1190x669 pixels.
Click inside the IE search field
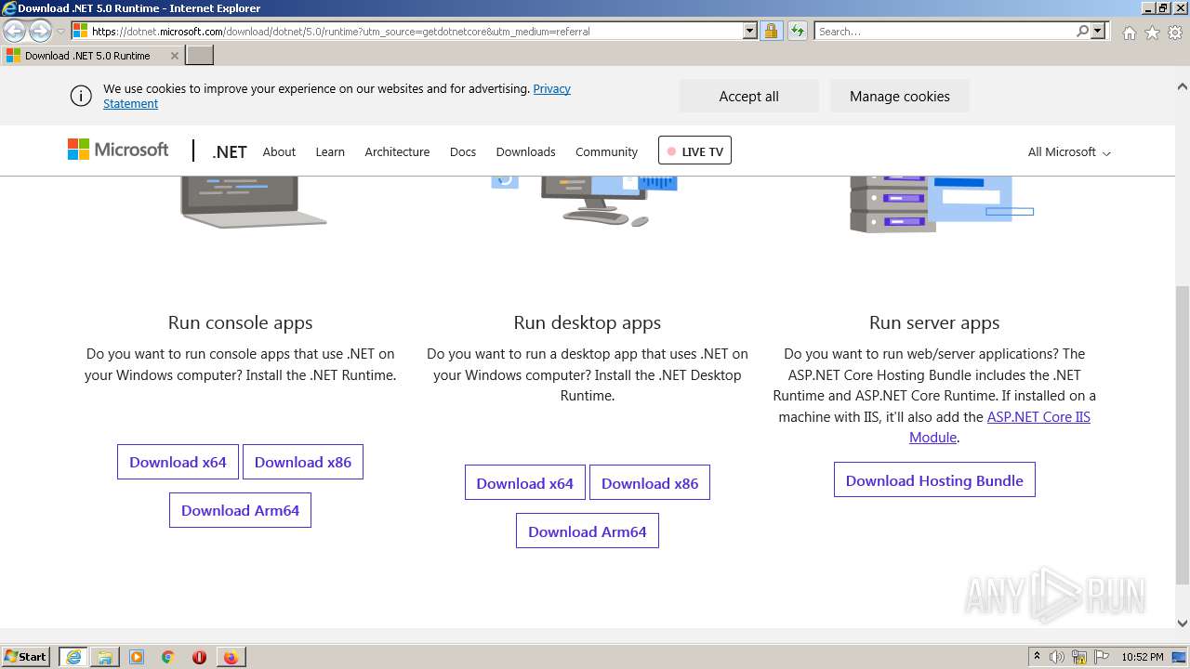click(x=945, y=31)
